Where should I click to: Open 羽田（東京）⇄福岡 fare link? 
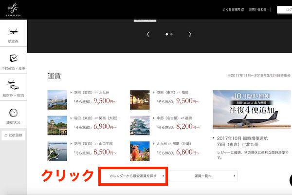(172, 93)
